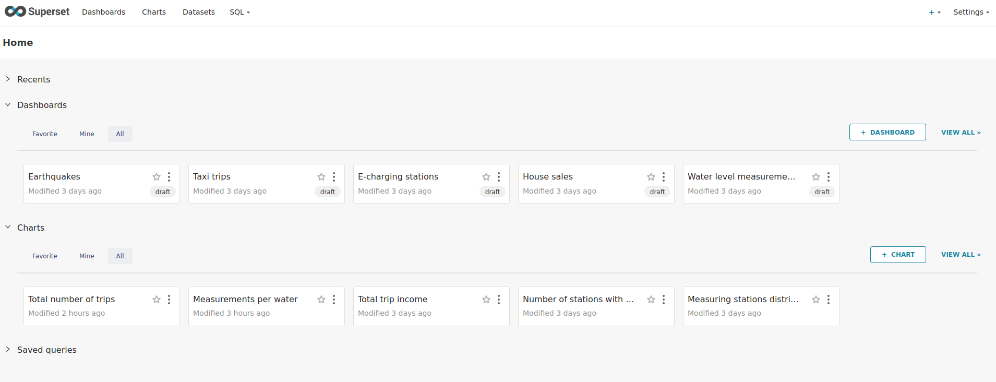996x382 pixels.
Task: Favorite the Earthquakes dashboard with the star
Action: tap(157, 177)
